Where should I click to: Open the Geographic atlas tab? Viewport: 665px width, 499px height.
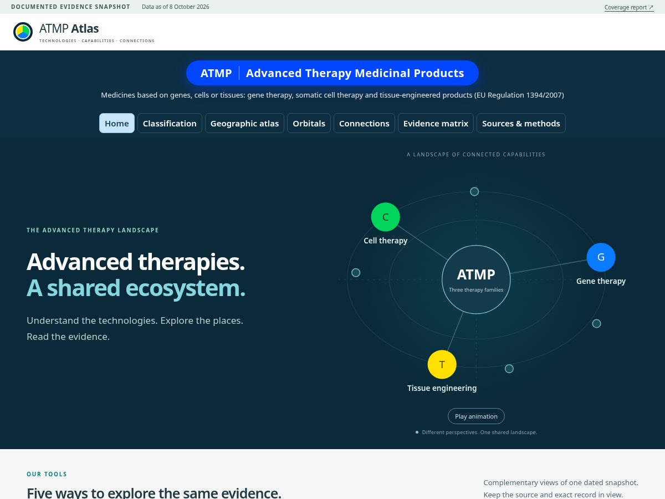coord(244,123)
